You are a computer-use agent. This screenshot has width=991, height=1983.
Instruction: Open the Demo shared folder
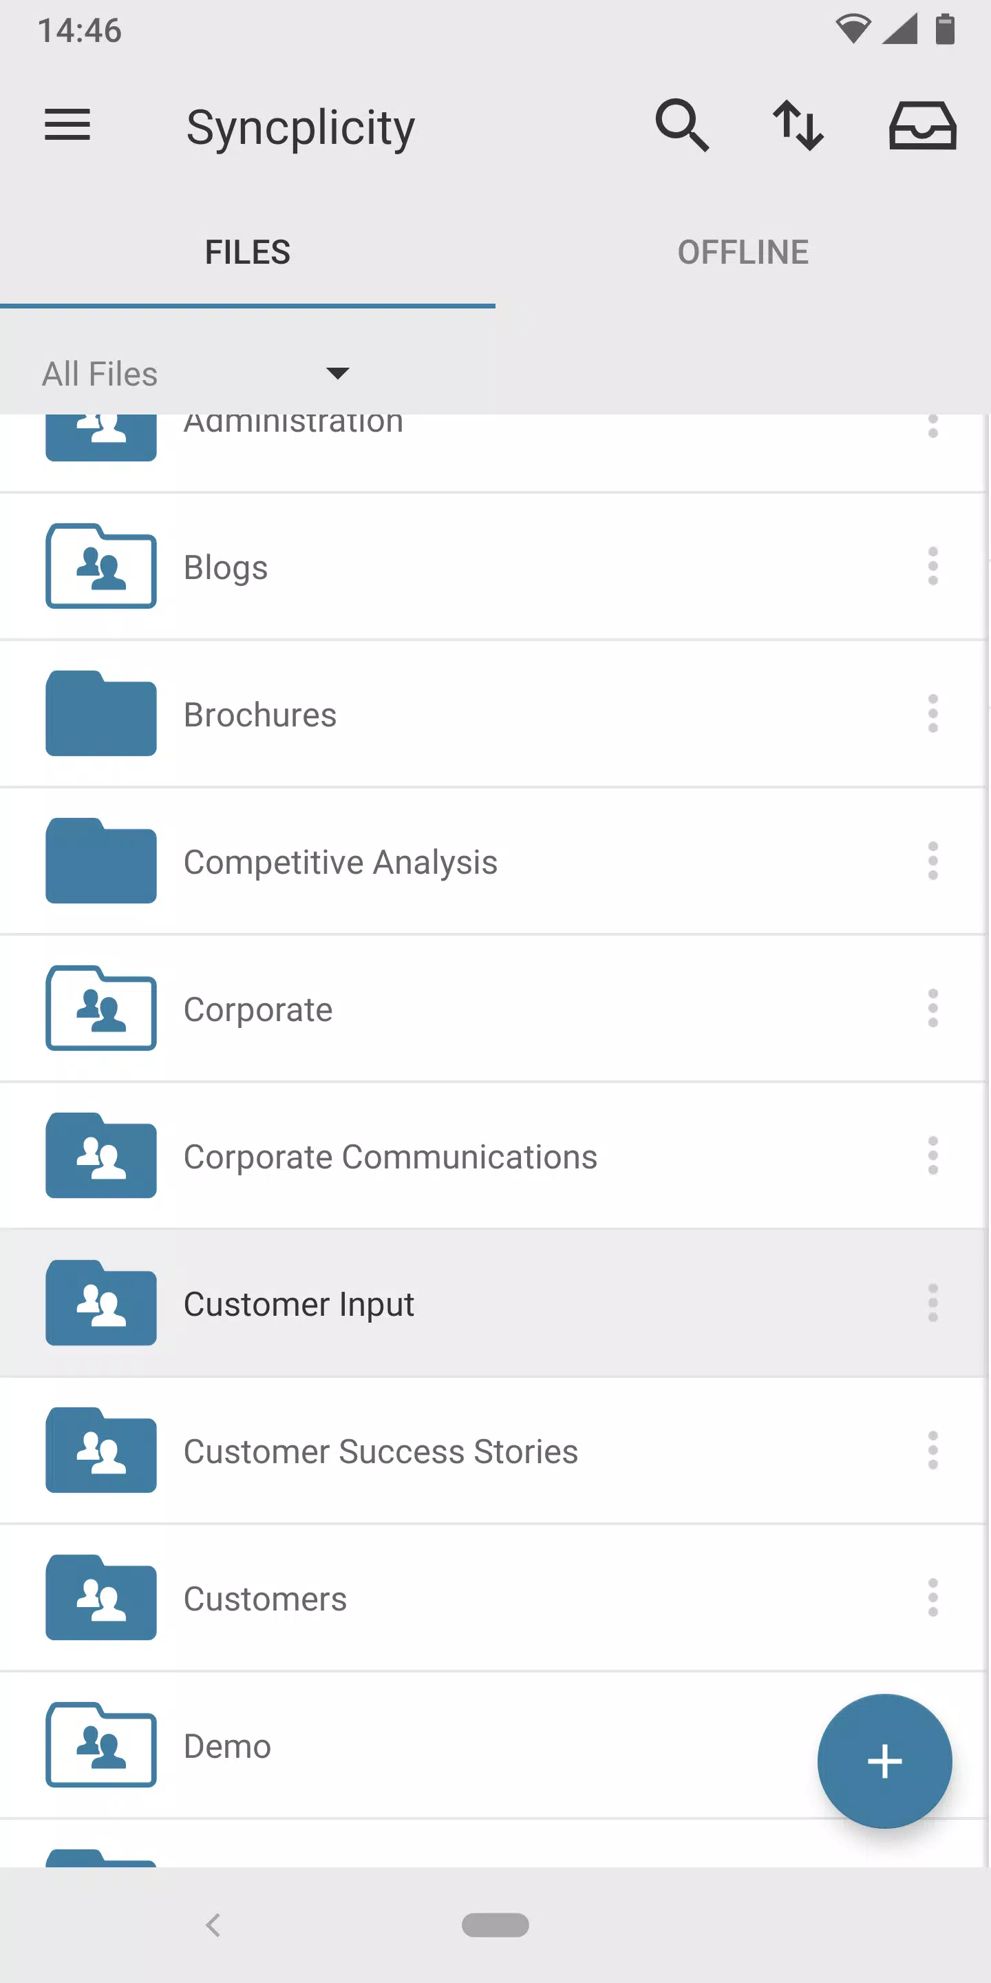493,1746
